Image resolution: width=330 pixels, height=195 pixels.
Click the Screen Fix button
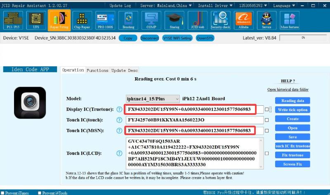[292, 164]
